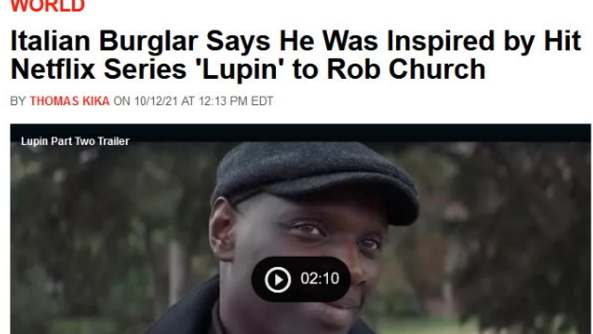This screenshot has width=593, height=334.
Task: Open the WORLD section link
Action: (47, 6)
